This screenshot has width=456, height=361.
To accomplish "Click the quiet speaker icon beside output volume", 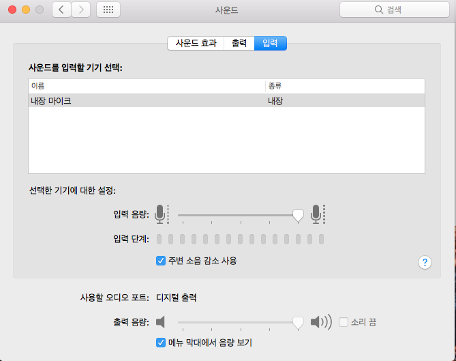I will point(161,322).
